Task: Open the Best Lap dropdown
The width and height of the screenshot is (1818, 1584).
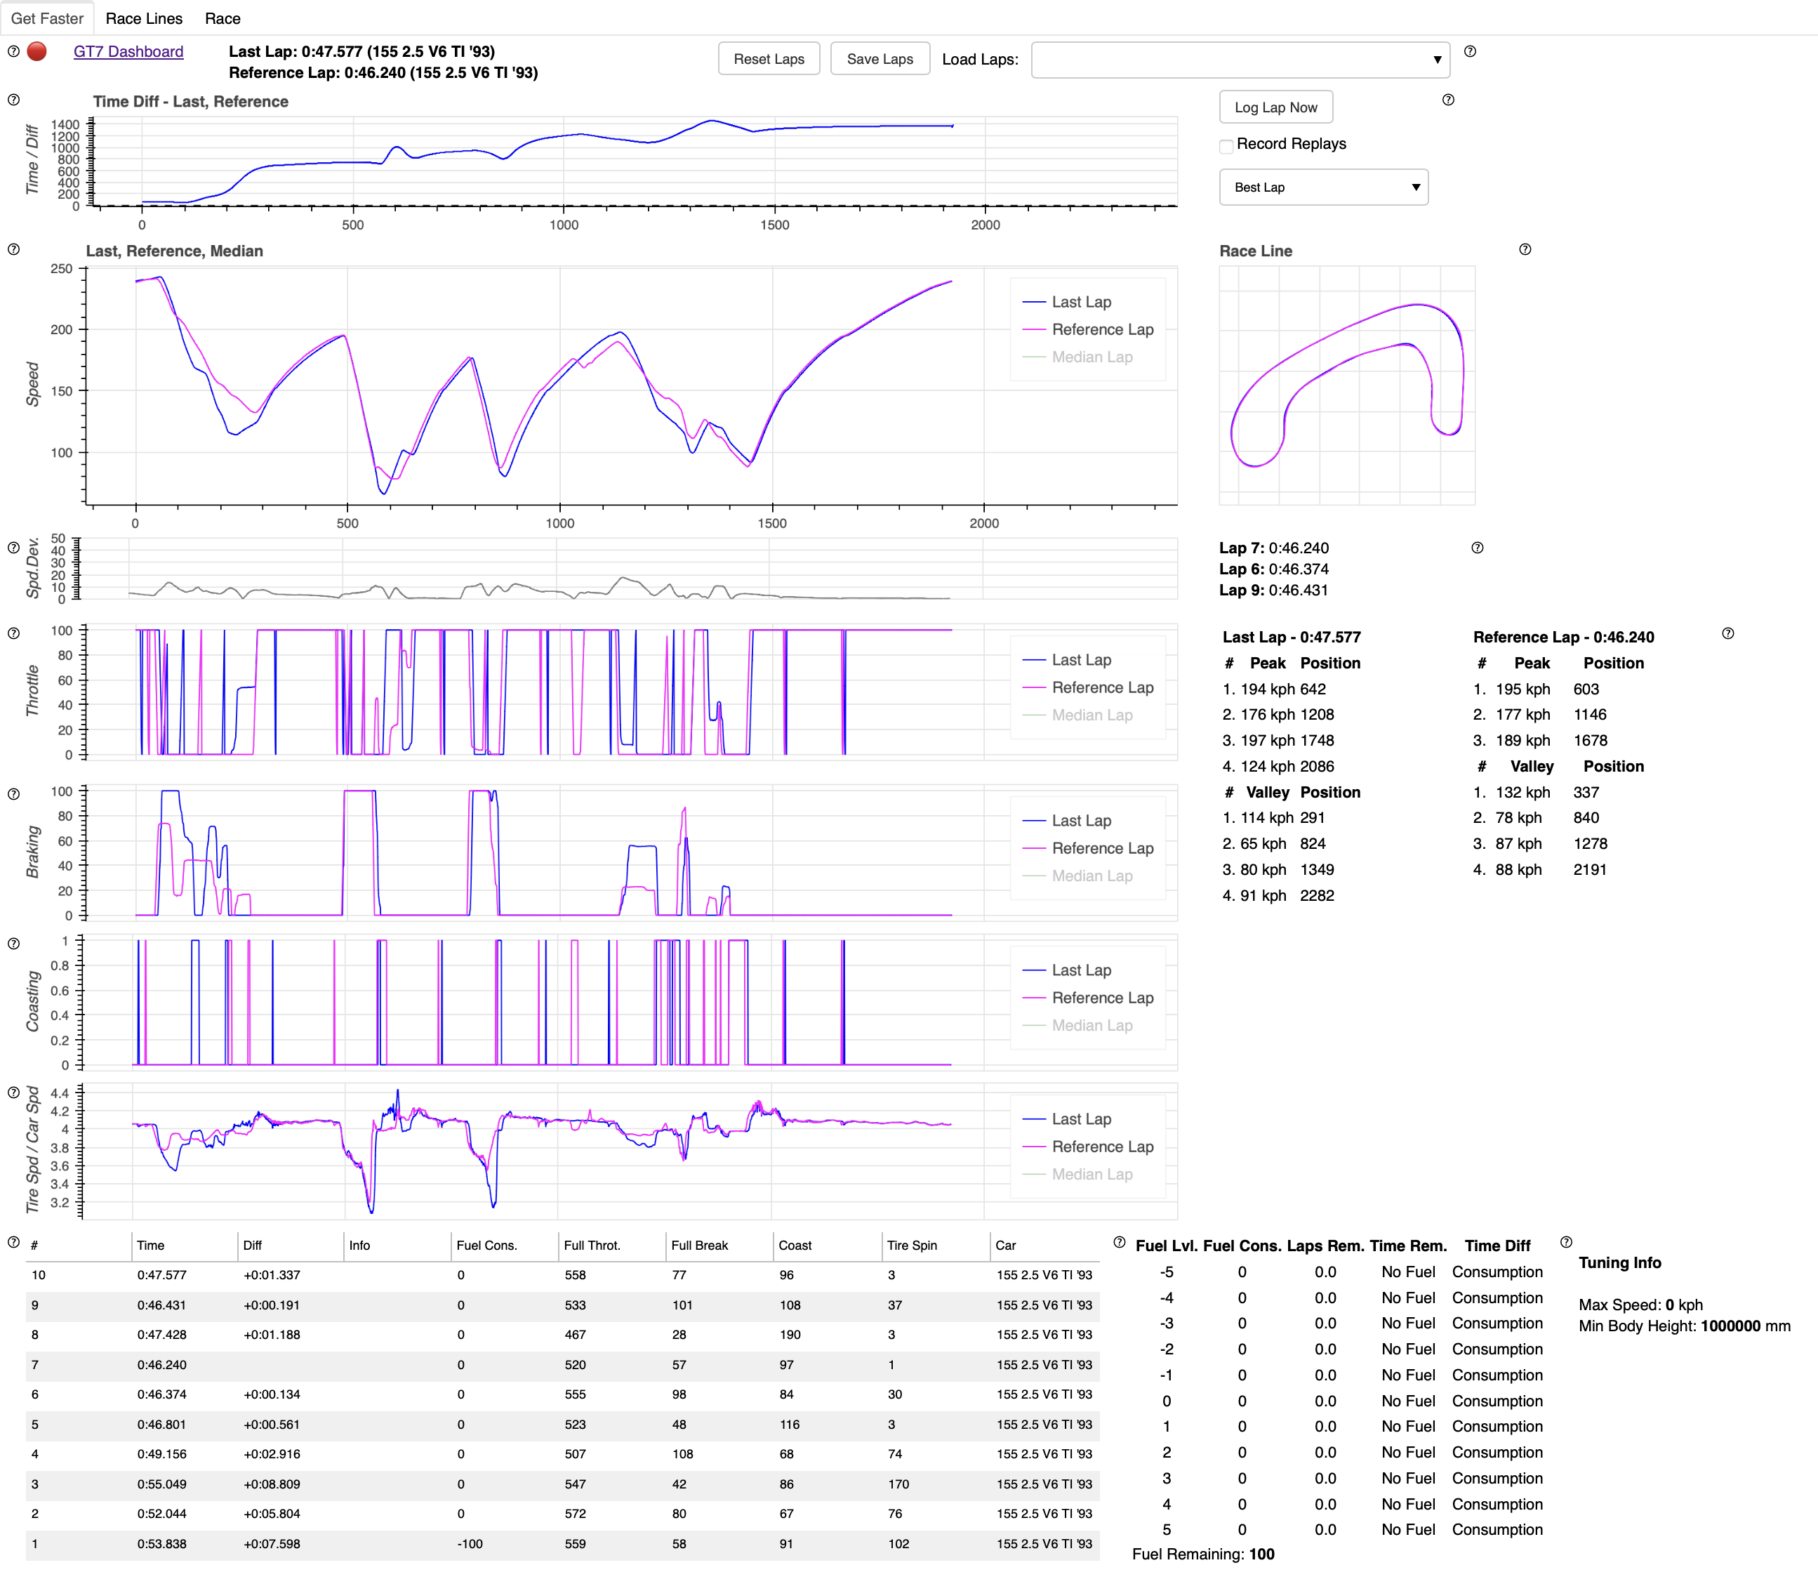Action: coord(1323,187)
